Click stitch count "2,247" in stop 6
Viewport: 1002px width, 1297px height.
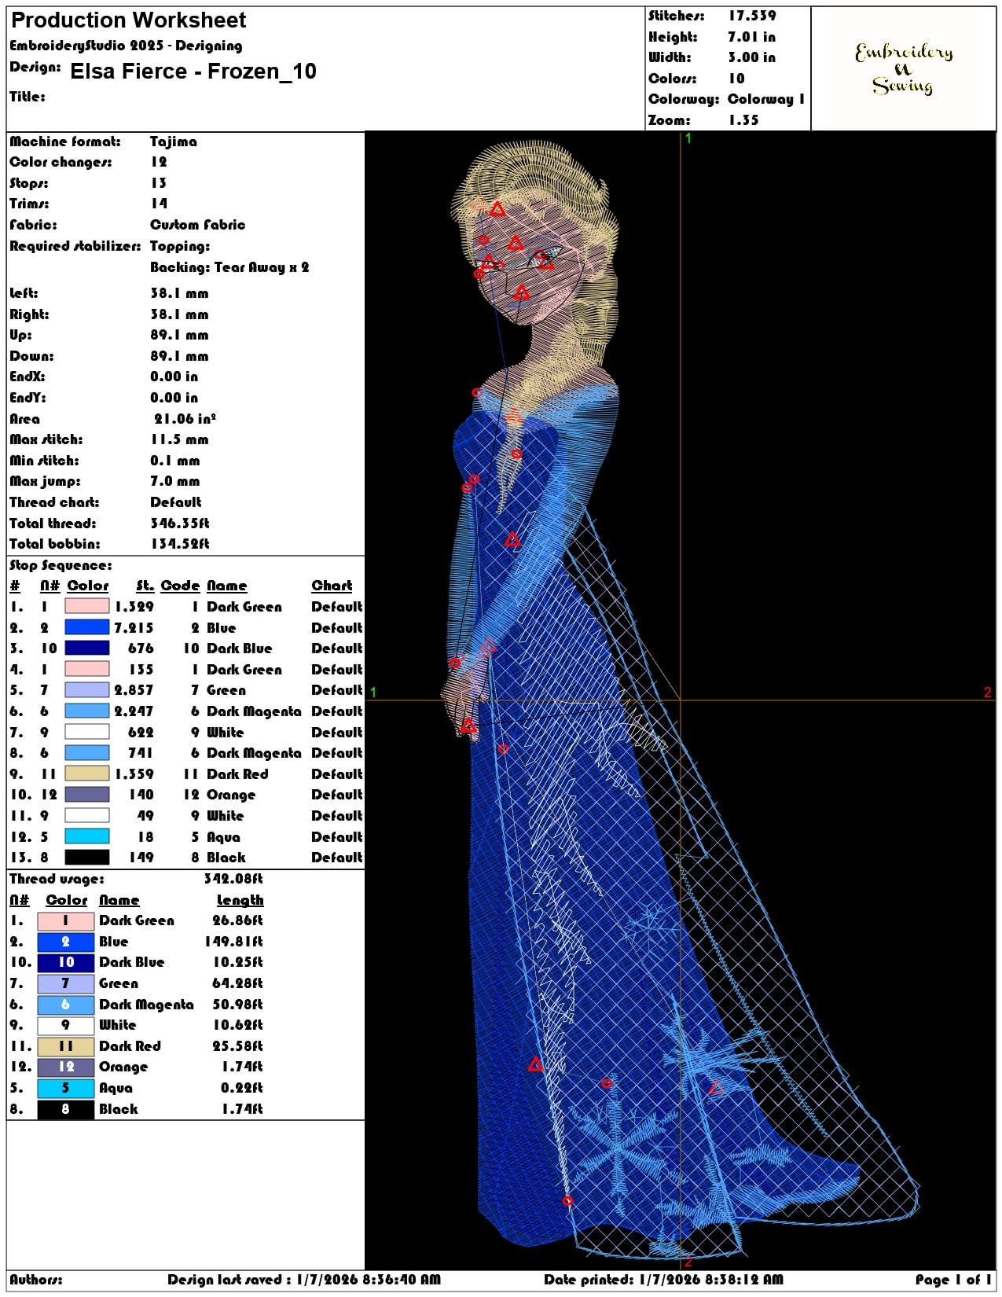(134, 711)
